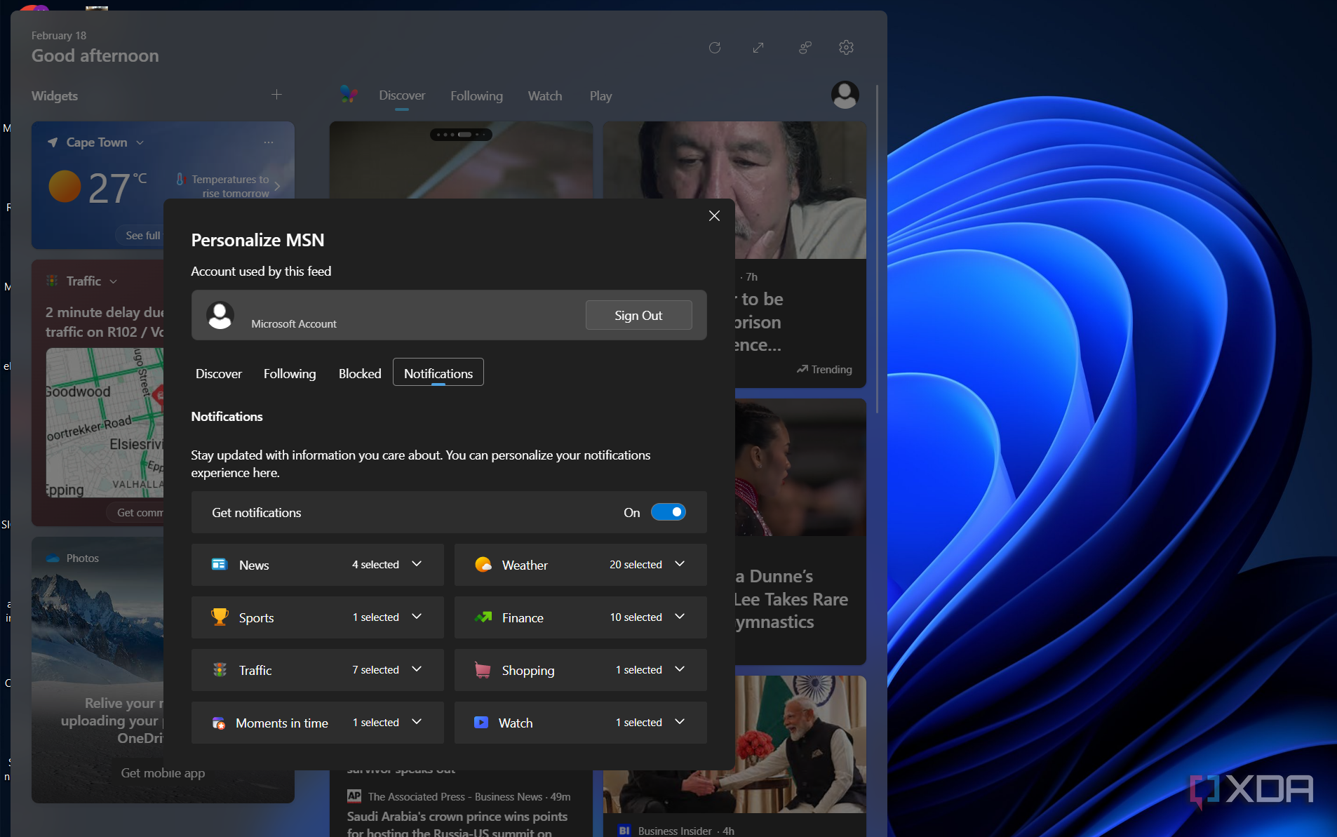Screen dimensions: 1337x837
Task: Click the Moments in time icon
Action: pos(219,723)
